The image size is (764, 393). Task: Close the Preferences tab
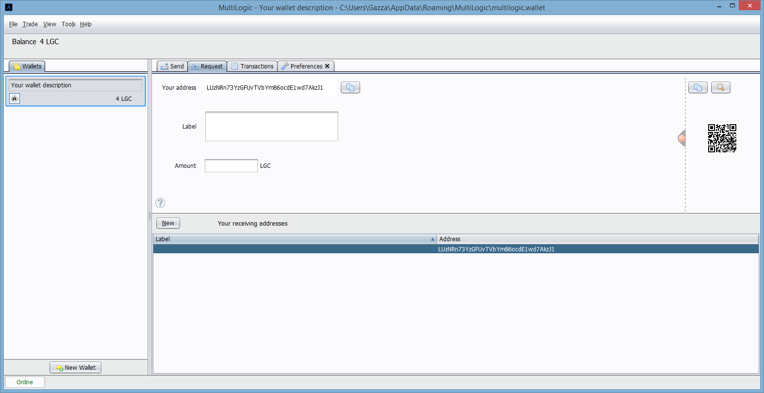click(327, 66)
